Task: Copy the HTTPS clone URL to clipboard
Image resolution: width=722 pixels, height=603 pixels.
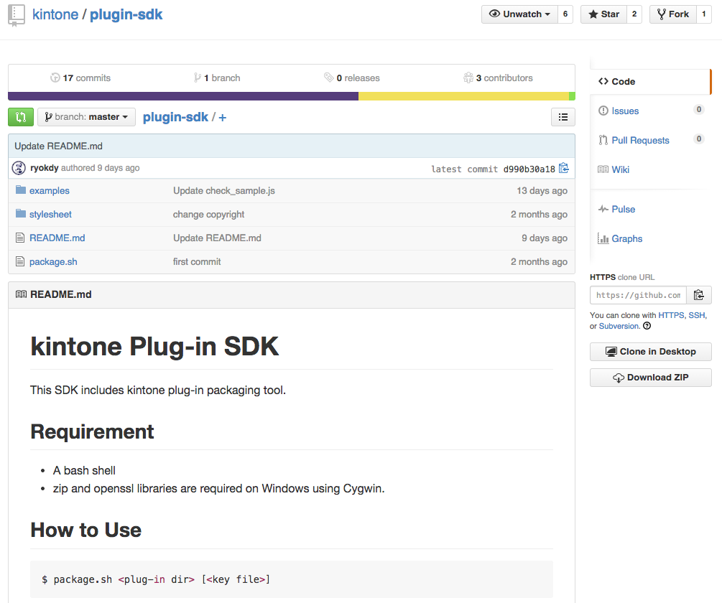Action: [x=698, y=295]
